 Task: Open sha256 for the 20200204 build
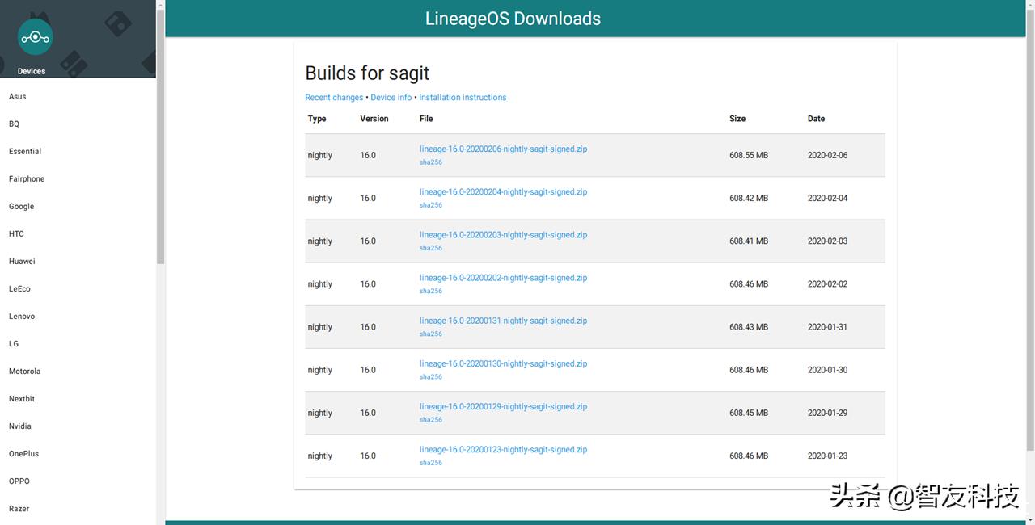(x=430, y=205)
